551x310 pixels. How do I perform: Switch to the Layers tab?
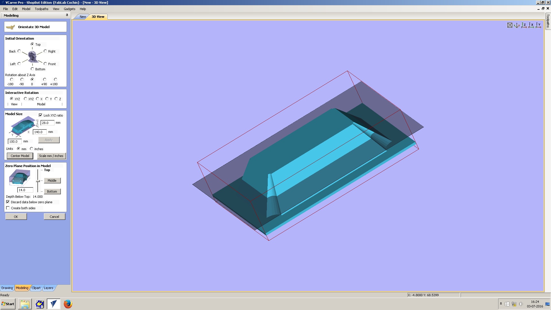pyautogui.click(x=48, y=288)
